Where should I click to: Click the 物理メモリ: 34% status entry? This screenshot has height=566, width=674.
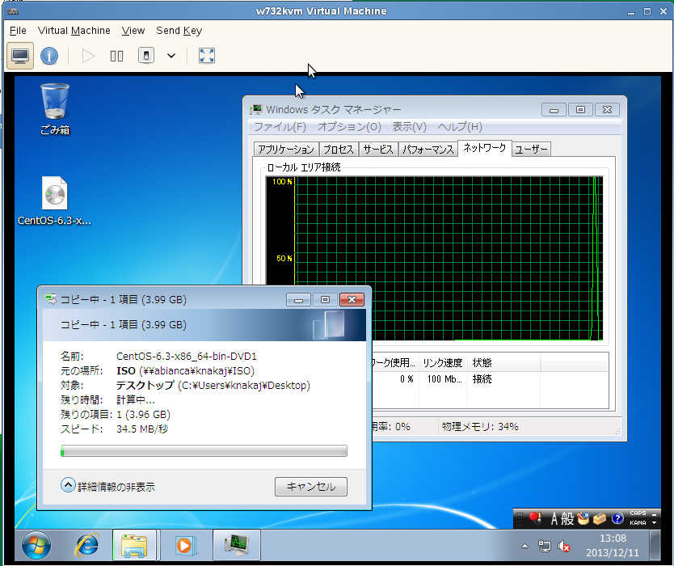[x=480, y=427]
